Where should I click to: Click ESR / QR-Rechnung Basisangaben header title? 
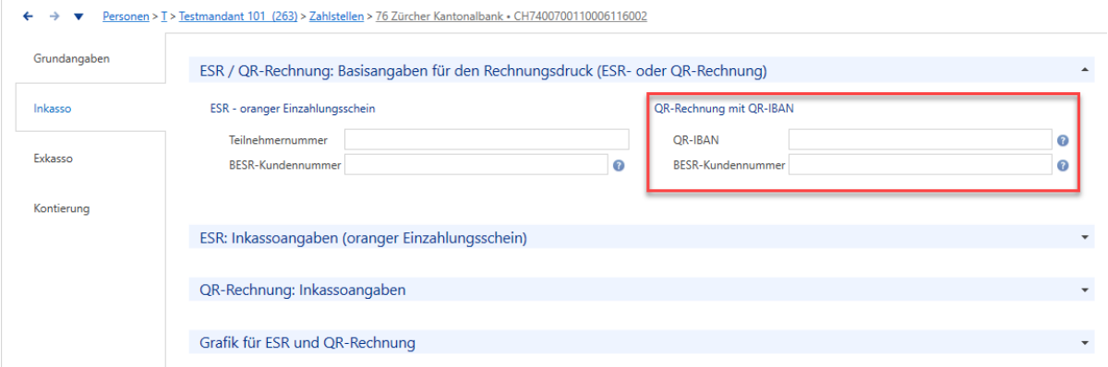pos(483,70)
